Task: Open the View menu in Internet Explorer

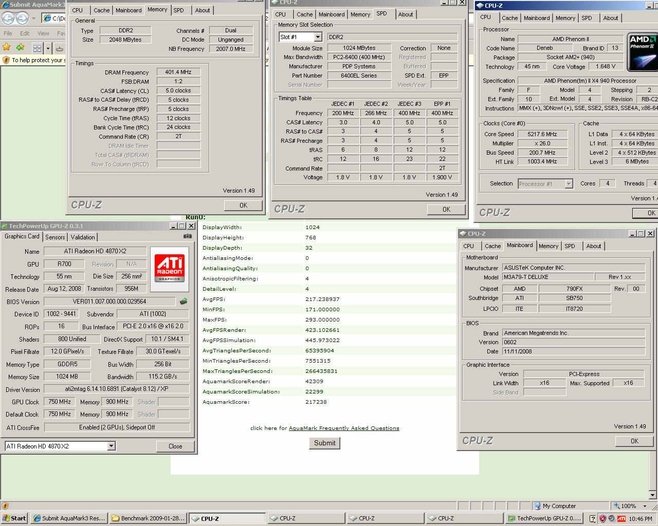Action: tap(43, 33)
